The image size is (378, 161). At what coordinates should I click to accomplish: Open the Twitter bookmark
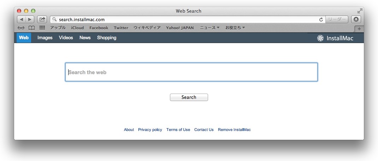coord(121,28)
